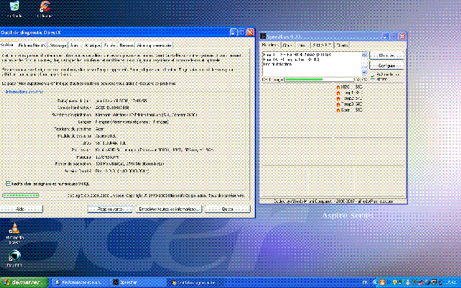461x288 pixels.
Task: Switch to SpeedFan Readings tab
Action: [270, 45]
